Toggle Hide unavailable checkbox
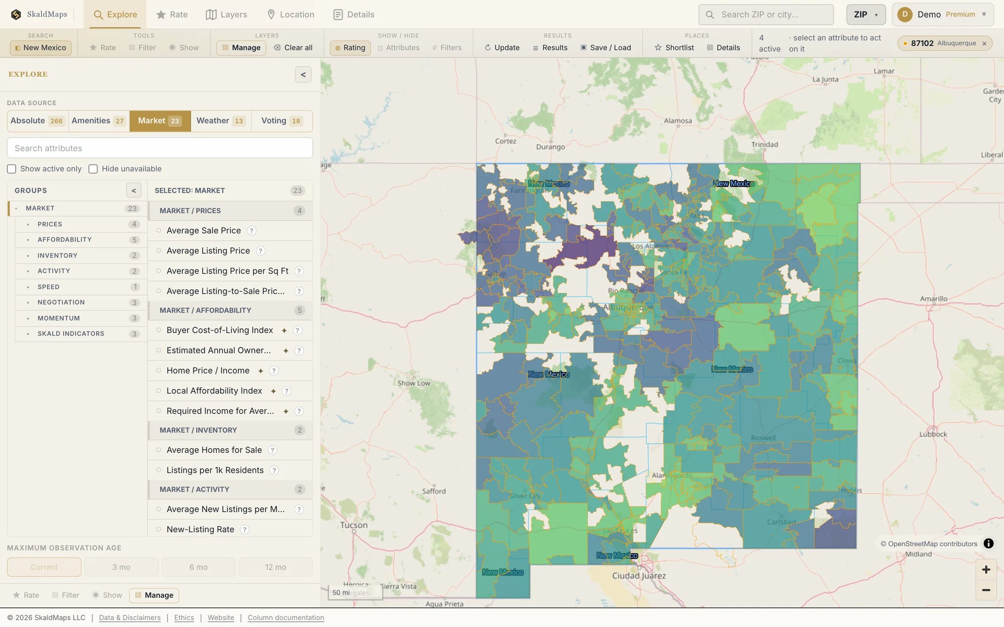This screenshot has width=1004, height=627. (x=93, y=169)
